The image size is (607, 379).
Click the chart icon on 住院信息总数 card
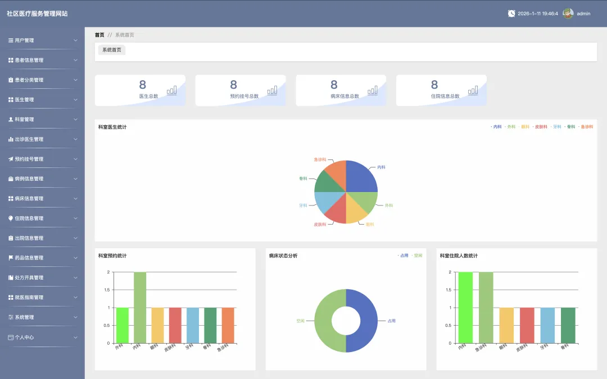point(473,90)
